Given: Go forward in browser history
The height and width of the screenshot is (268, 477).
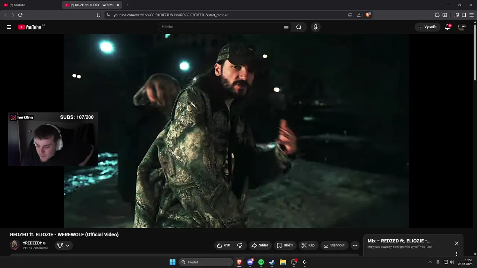Looking at the screenshot, I should pyautogui.click(x=13, y=15).
